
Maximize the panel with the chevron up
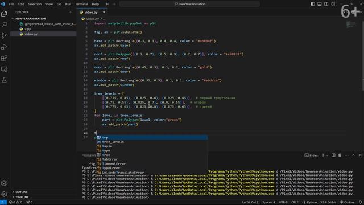353,155
